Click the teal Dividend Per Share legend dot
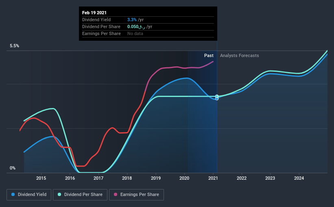 pos(59,194)
